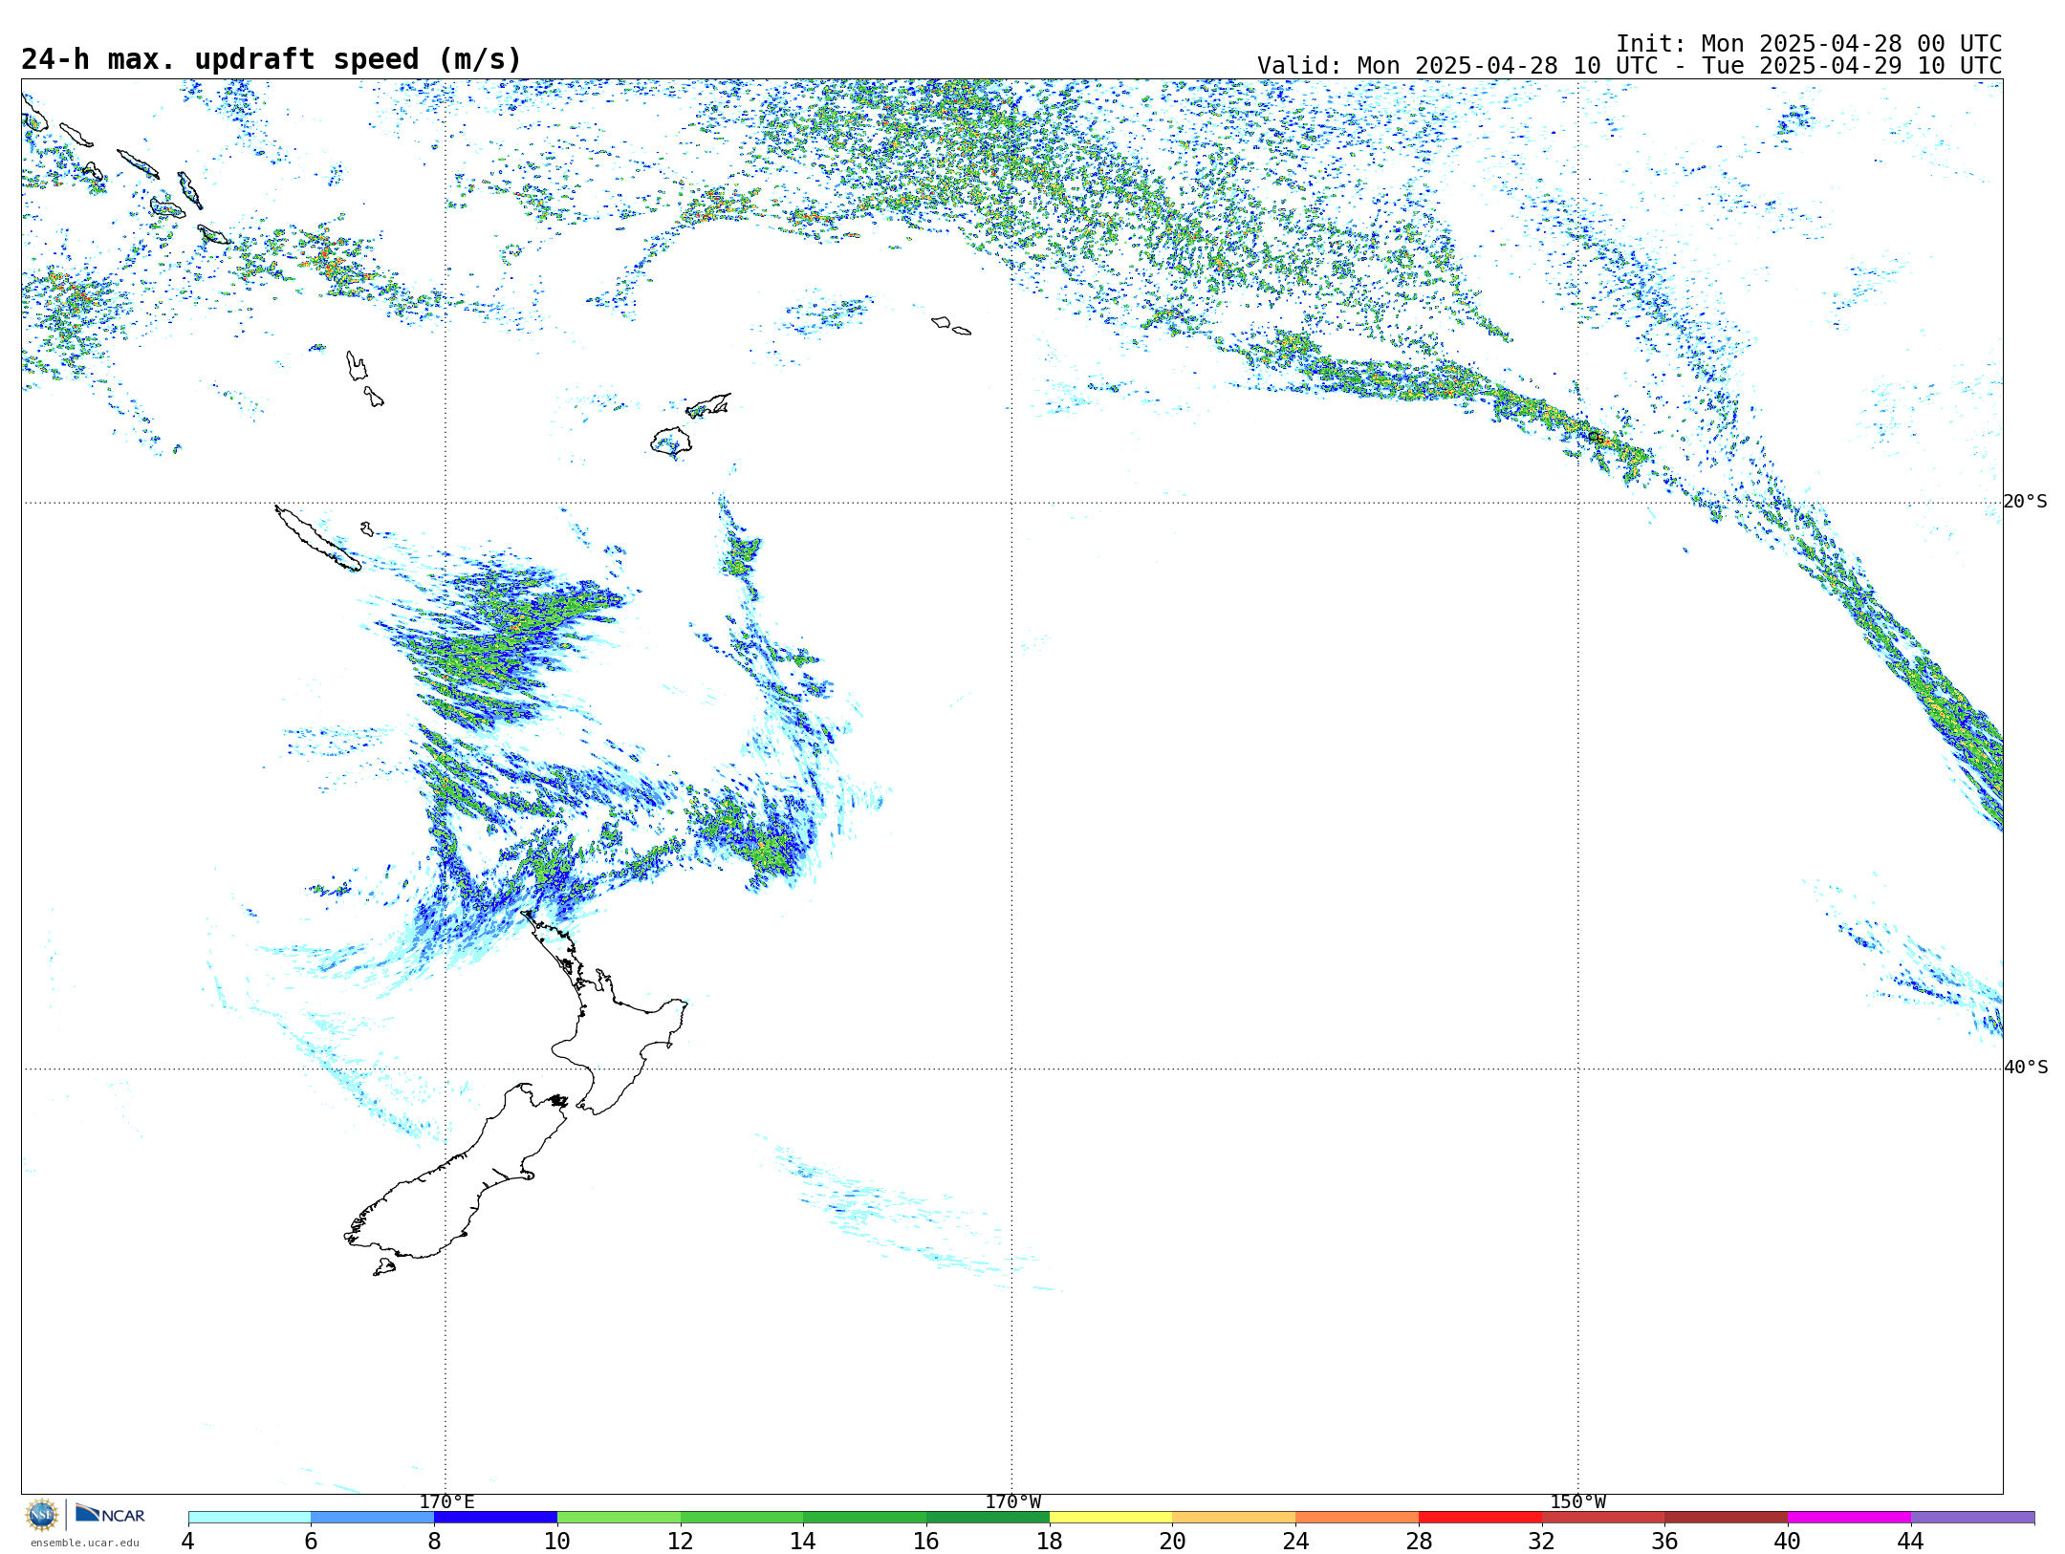Viewport: 2065px width, 1554px height.
Task: Click the light orange 20-24 m/s swatch
Action: 1234,1518
